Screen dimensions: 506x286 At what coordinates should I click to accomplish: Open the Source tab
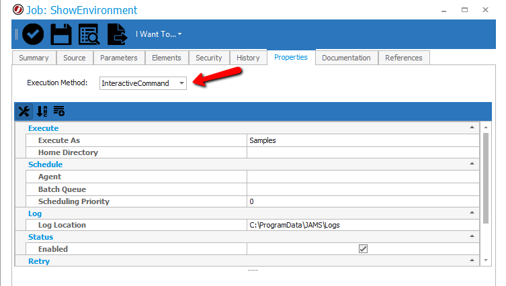pyautogui.click(x=75, y=58)
